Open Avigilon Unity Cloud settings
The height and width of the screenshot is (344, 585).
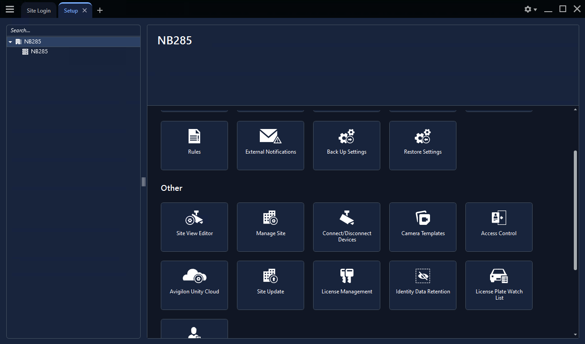pos(194,285)
